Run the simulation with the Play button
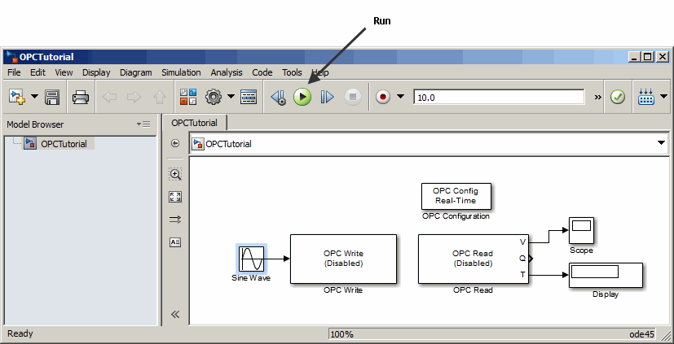 tap(302, 98)
